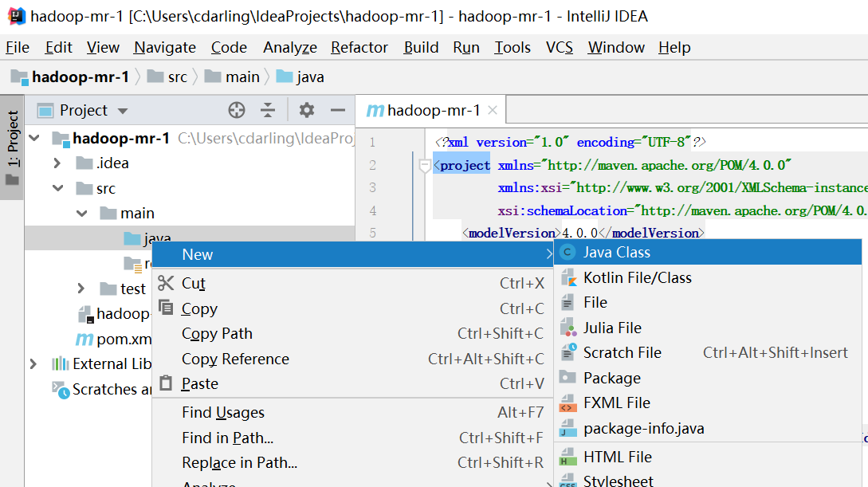Toggle the 1: Project side tool window button

12,147
